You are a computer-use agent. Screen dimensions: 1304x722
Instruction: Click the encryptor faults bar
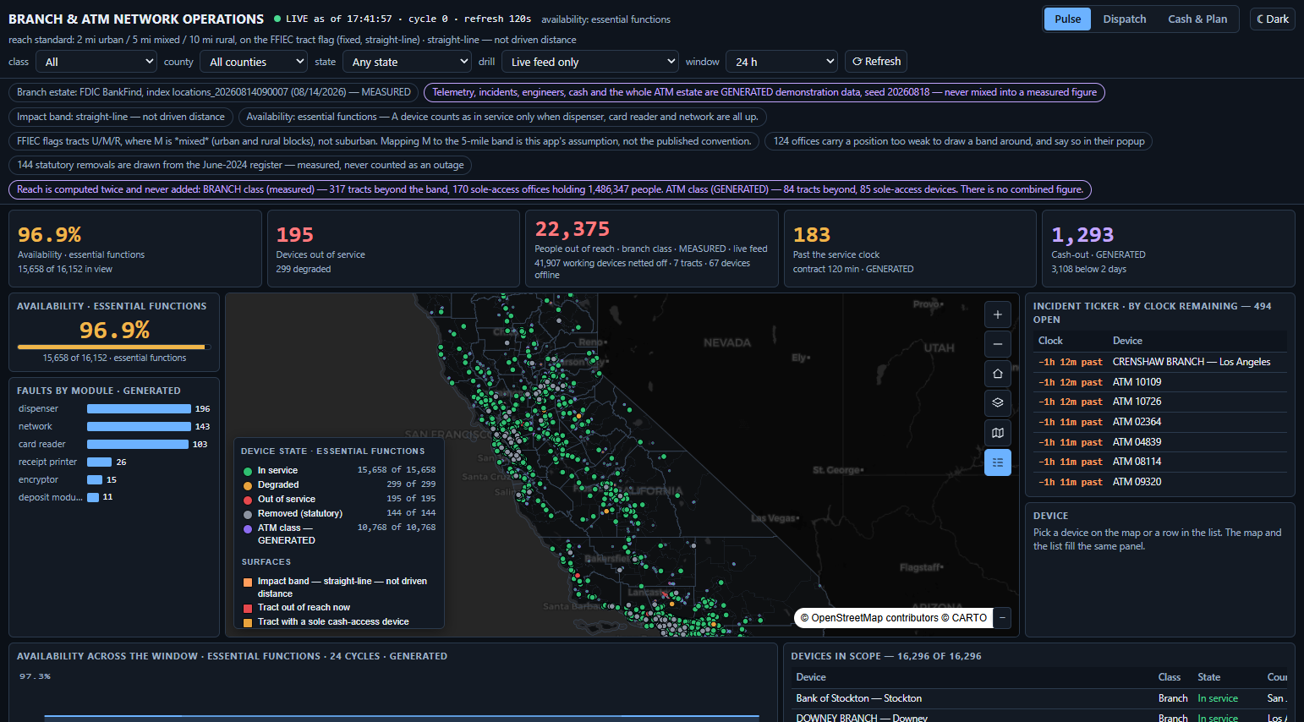click(95, 479)
